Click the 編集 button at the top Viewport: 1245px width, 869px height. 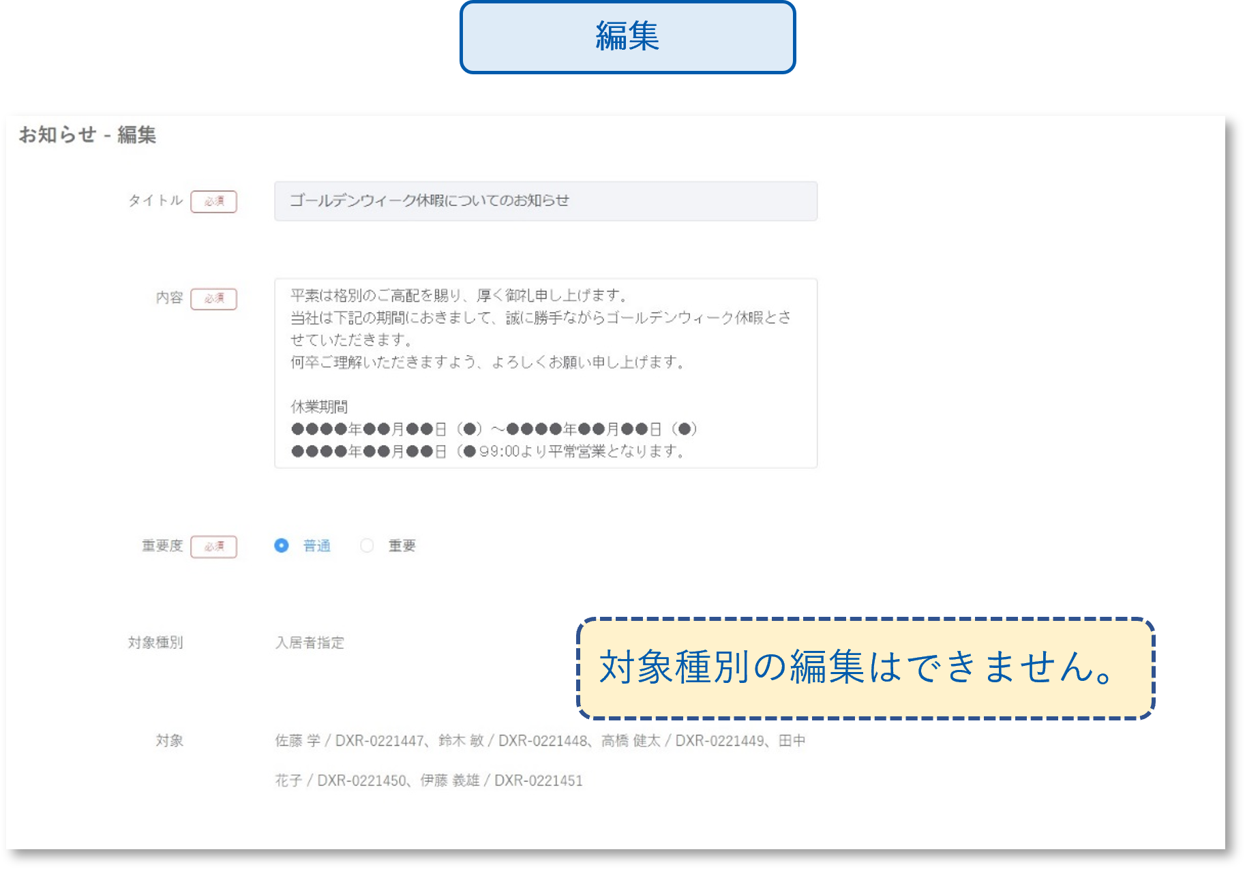(627, 37)
